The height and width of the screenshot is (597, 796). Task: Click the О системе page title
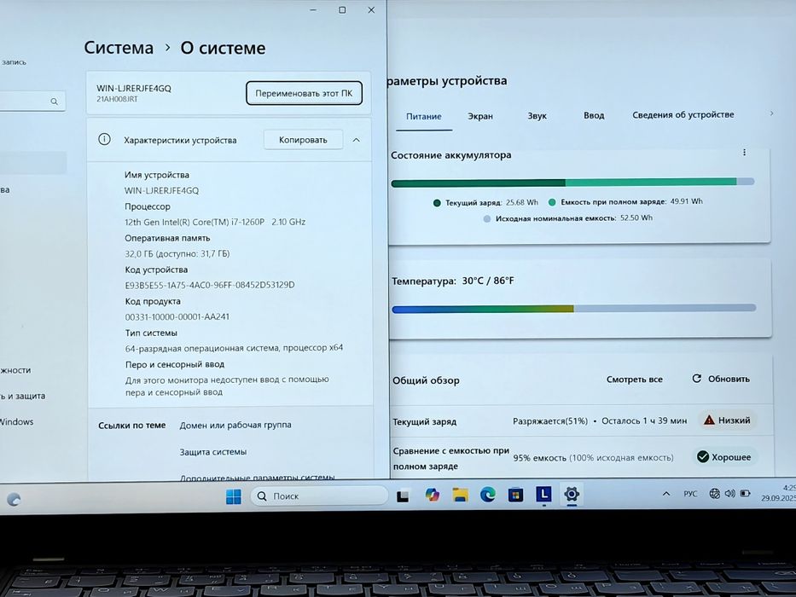point(223,48)
